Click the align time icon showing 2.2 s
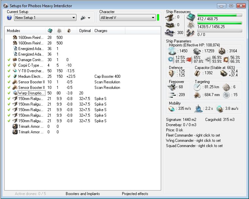This screenshot has width=249, height=199. point(198,109)
